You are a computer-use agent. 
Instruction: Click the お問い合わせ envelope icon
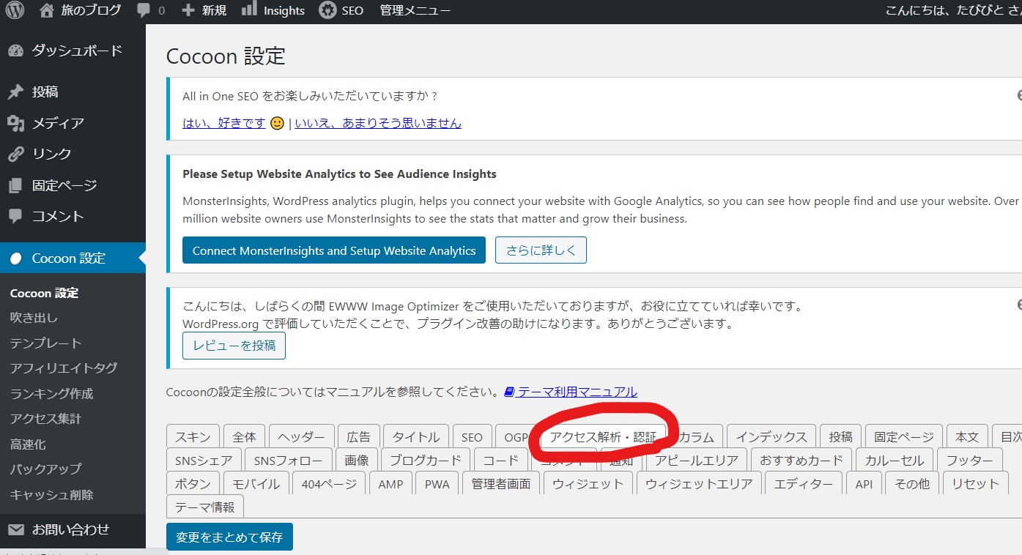[16, 529]
